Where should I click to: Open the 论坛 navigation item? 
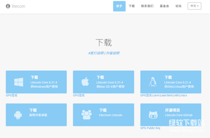tap(179, 6)
